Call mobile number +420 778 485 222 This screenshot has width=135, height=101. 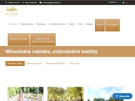pos(31,3)
